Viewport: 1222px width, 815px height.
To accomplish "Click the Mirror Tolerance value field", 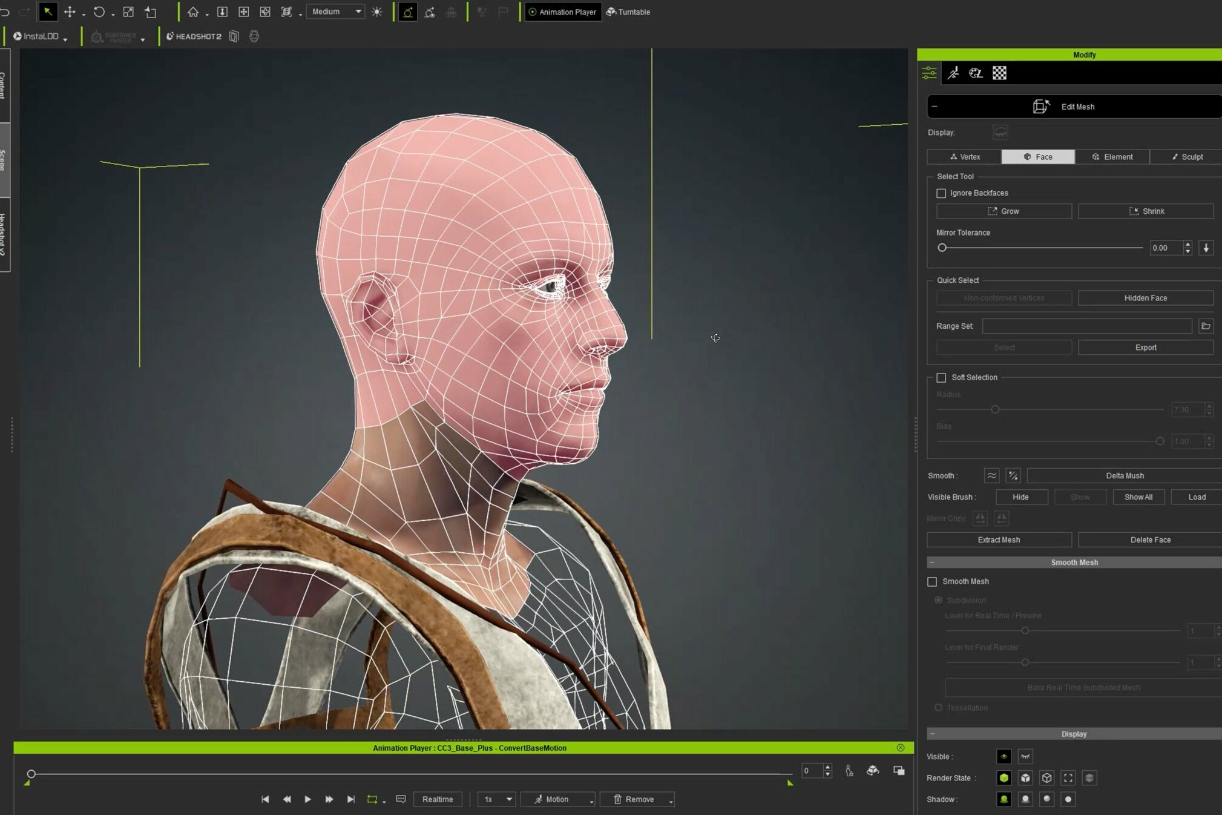I will click(1166, 248).
